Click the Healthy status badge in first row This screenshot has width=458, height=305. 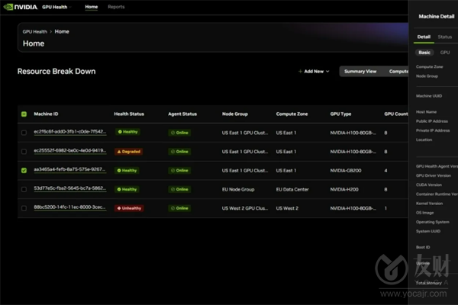(127, 132)
